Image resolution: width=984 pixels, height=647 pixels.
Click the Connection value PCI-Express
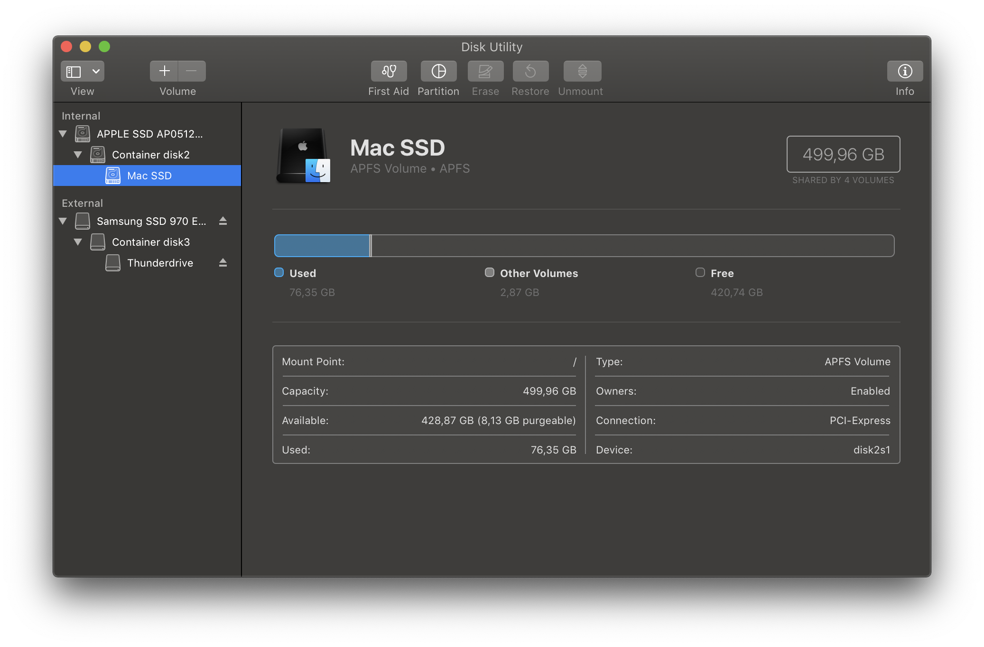pyautogui.click(x=860, y=420)
